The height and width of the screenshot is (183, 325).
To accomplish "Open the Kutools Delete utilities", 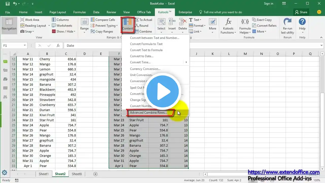I will [183, 26].
